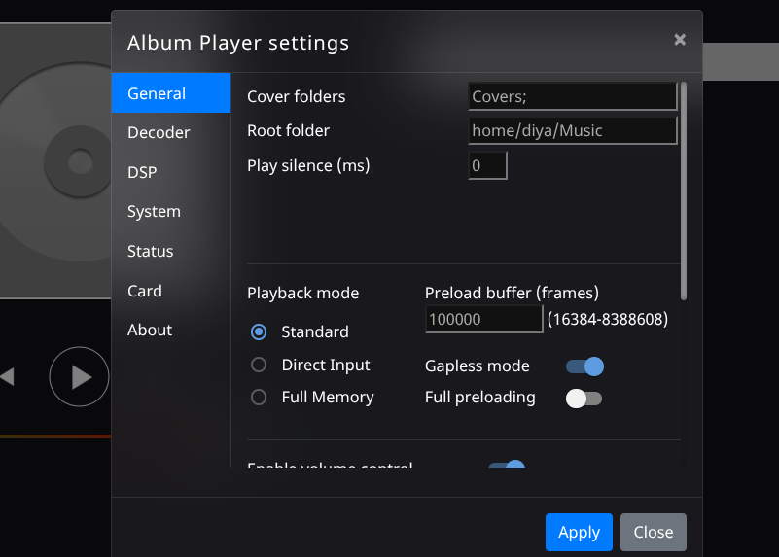Image resolution: width=779 pixels, height=557 pixels.
Task: Open the Decoder settings tab
Action: 159,133
